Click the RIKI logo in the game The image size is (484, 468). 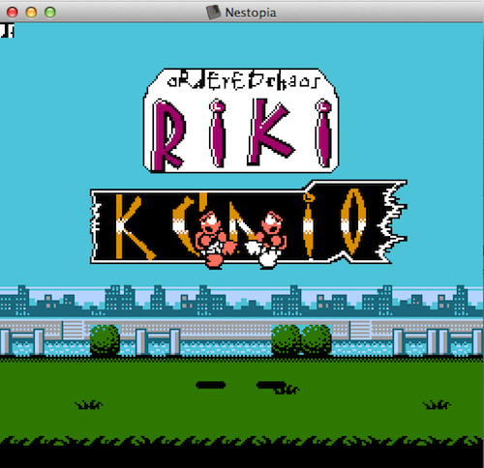241,121
